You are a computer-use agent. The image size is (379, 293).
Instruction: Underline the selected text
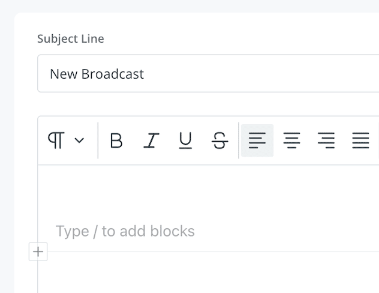(185, 140)
